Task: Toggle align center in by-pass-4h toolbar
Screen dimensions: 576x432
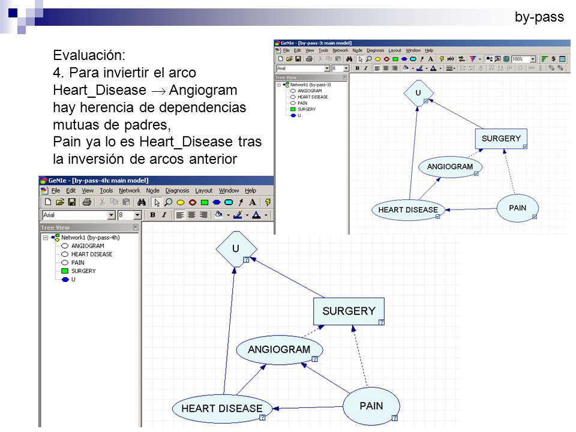Action: tap(191, 215)
